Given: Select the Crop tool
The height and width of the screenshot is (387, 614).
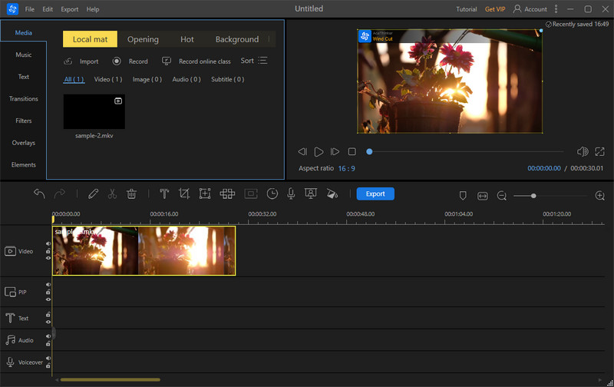Looking at the screenshot, I should coord(184,193).
